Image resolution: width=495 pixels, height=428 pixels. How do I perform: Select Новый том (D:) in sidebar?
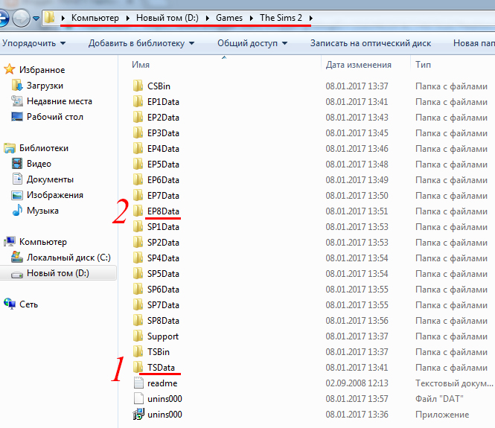58,273
